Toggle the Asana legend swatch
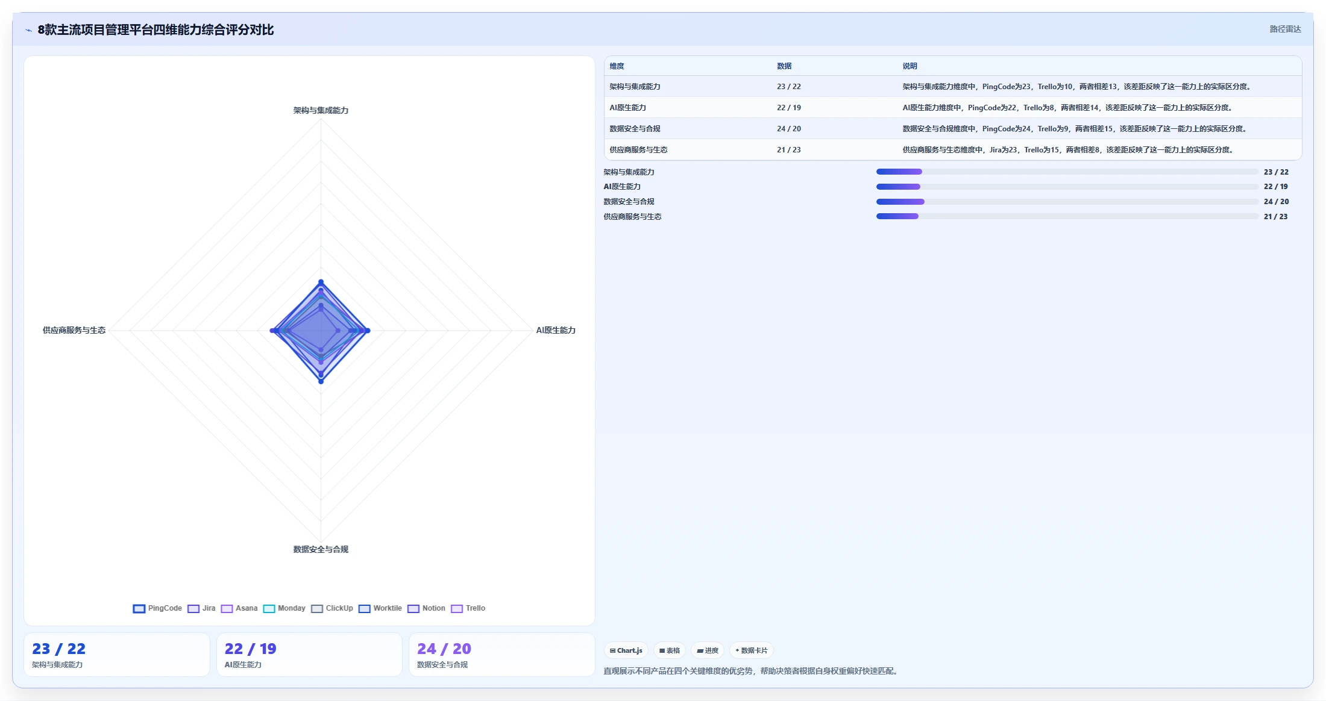The width and height of the screenshot is (1326, 701). click(227, 608)
